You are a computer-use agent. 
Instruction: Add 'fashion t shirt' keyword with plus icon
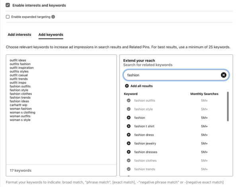pos(129,126)
